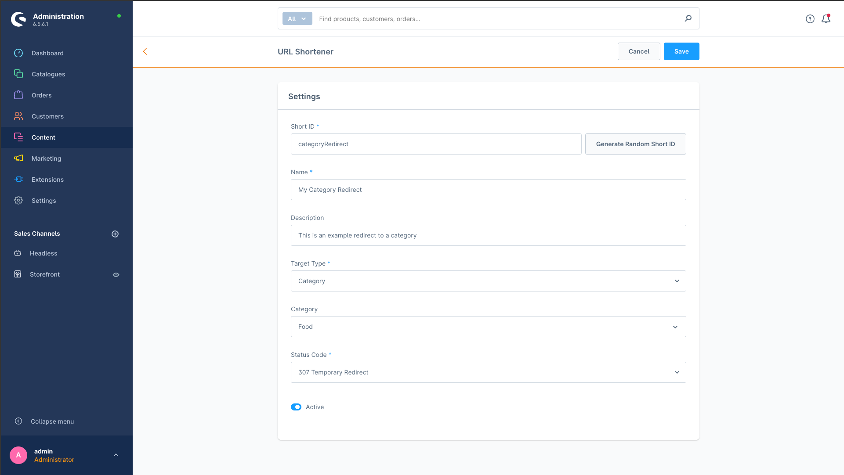Screen dimensions: 844x475
Task: Select the Content menu item
Action: coord(67,137)
